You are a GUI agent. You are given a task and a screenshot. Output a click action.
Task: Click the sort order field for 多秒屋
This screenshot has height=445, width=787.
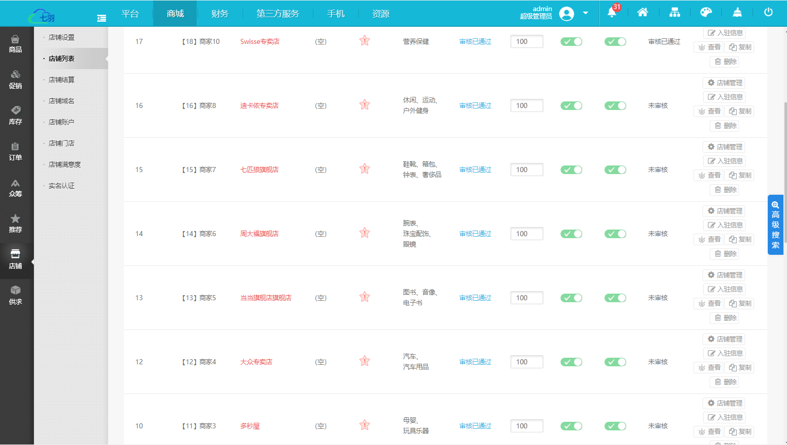[x=526, y=426]
